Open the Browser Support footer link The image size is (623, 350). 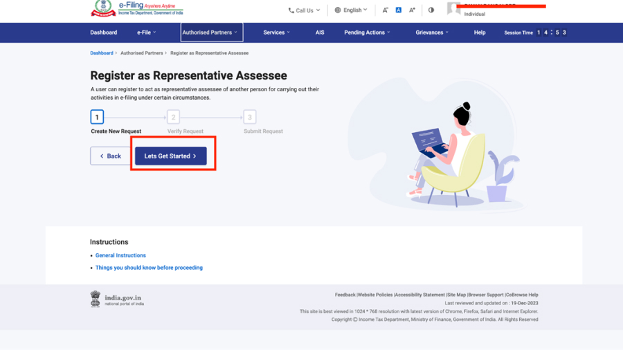click(486, 295)
